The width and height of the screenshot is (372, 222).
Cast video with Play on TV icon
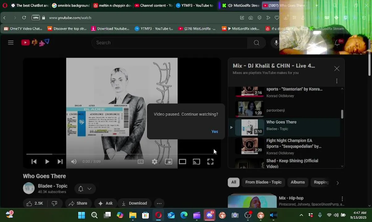(196, 162)
